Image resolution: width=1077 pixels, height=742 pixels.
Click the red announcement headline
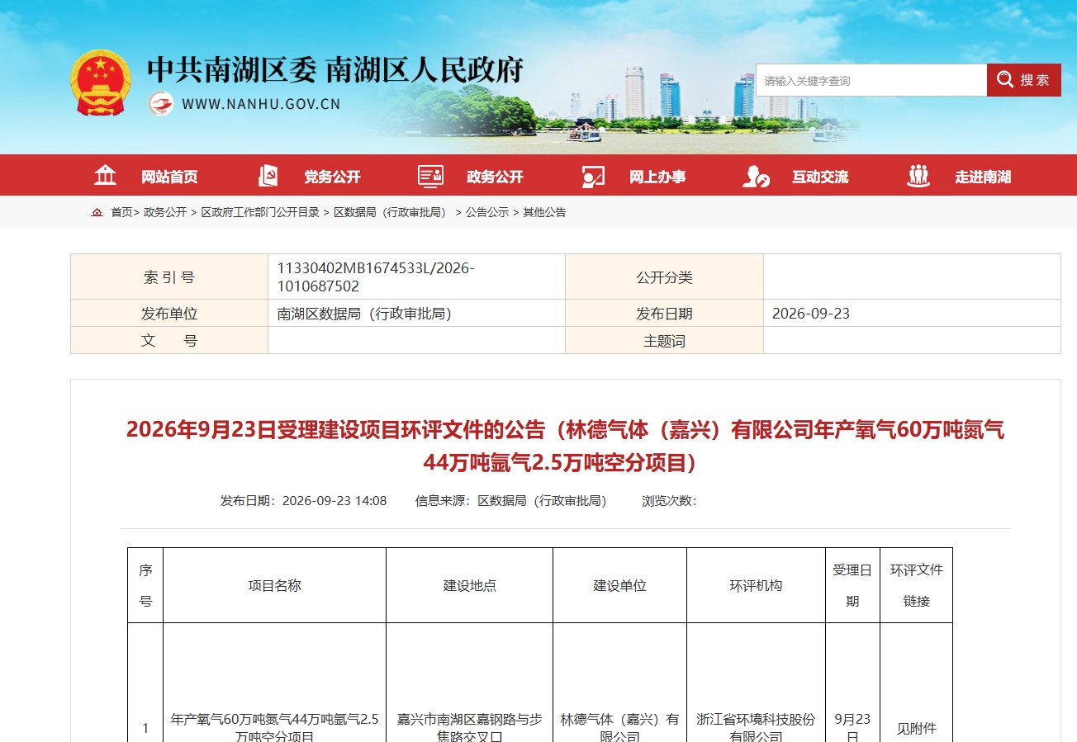[x=565, y=447]
